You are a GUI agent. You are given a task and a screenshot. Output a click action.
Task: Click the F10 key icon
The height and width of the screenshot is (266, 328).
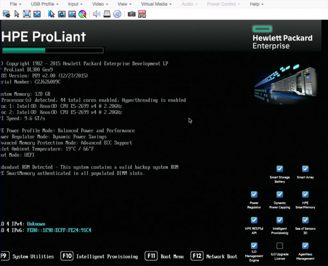pyautogui.click(x=67, y=256)
